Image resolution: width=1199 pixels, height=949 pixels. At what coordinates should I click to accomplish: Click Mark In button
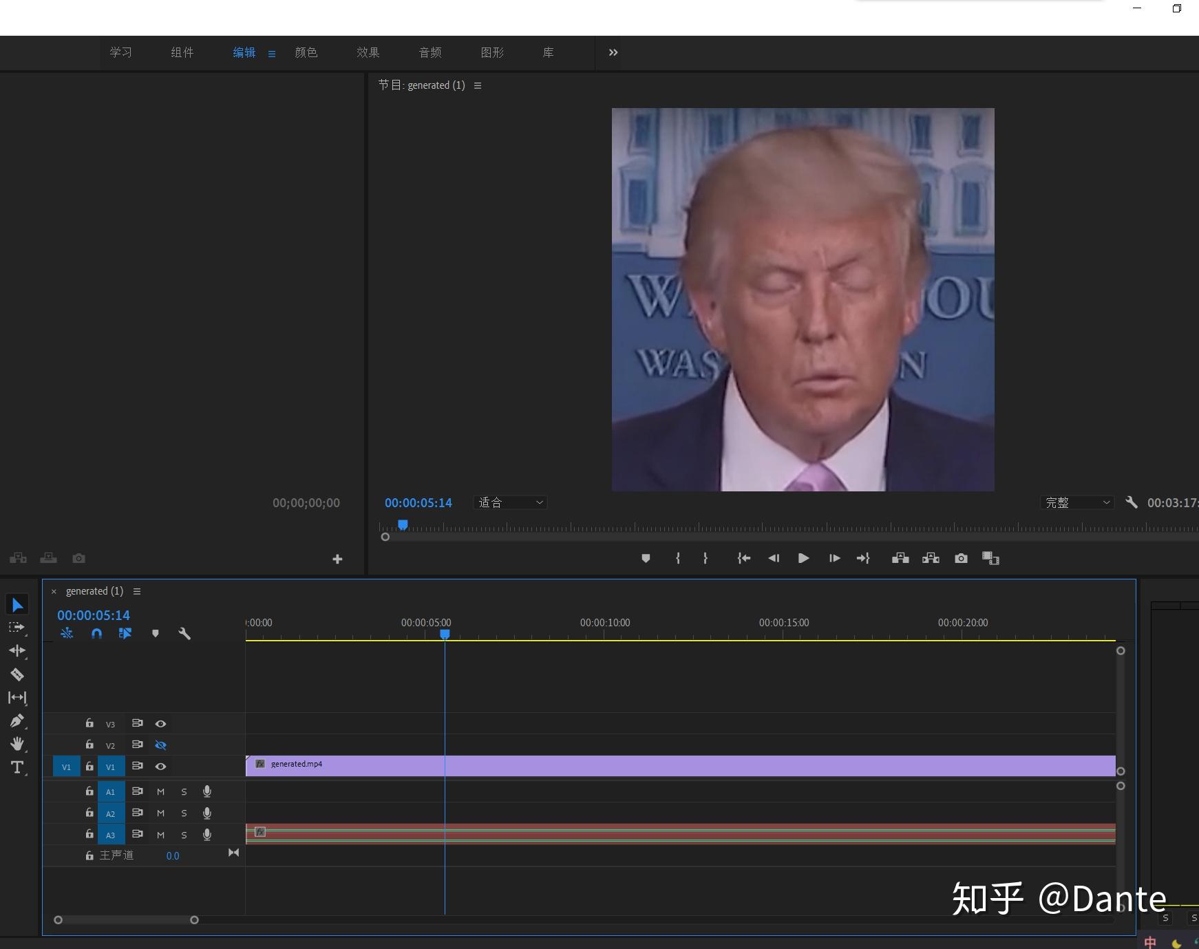(678, 558)
